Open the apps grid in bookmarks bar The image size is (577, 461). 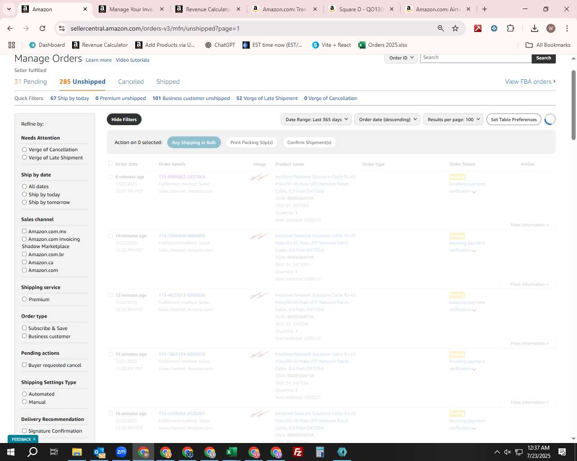click(x=12, y=45)
